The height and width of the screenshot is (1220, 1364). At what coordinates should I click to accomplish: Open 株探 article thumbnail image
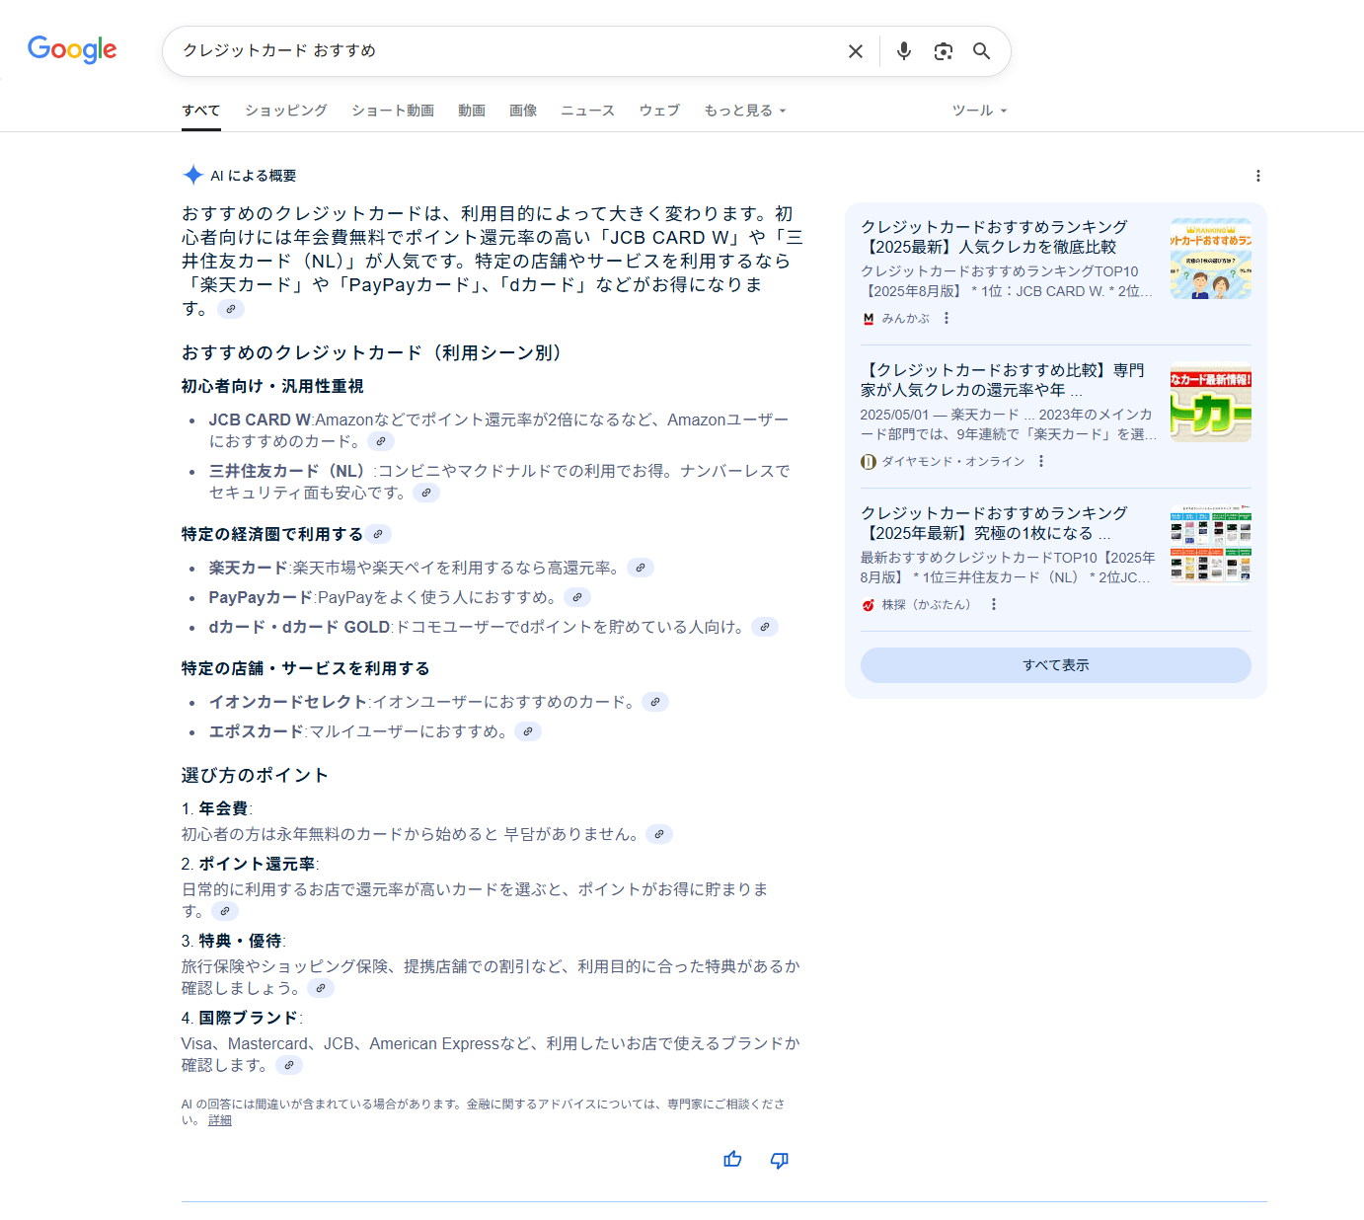[1211, 545]
